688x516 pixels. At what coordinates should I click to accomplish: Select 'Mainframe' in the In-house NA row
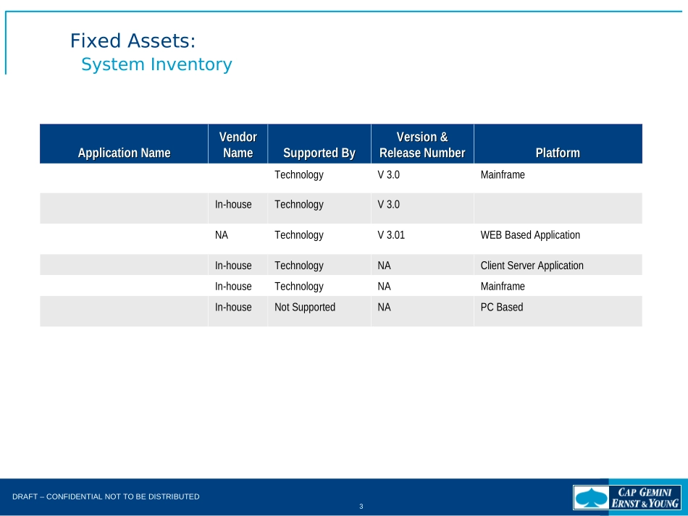[x=503, y=287]
